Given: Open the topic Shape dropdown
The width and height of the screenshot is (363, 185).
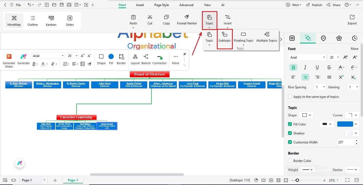Looking at the screenshot, I should (306, 115).
